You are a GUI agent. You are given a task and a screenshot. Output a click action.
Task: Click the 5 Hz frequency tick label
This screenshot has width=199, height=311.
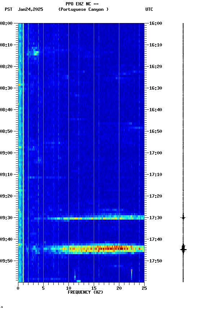[43, 288]
